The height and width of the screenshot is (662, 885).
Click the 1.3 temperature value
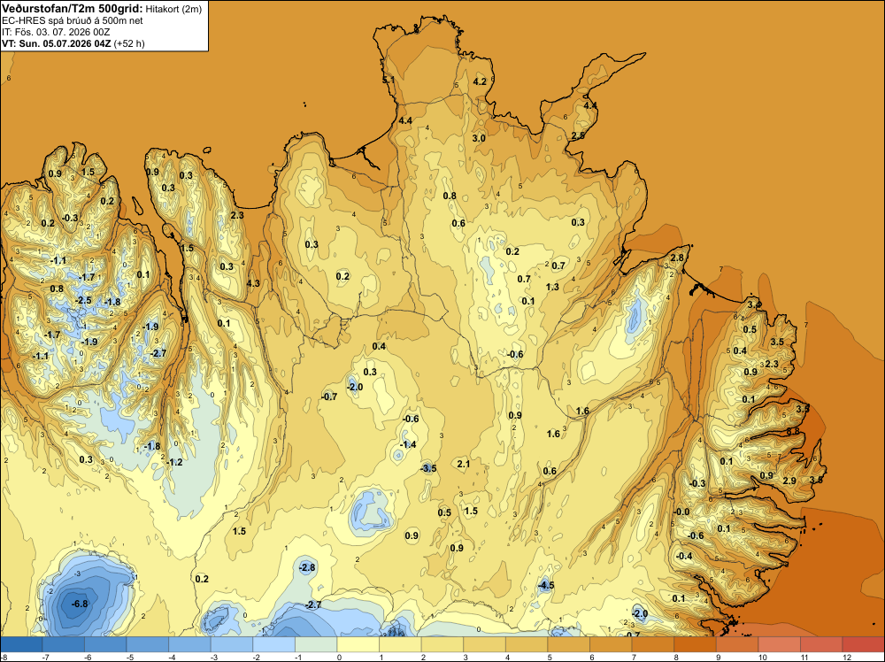552,287
